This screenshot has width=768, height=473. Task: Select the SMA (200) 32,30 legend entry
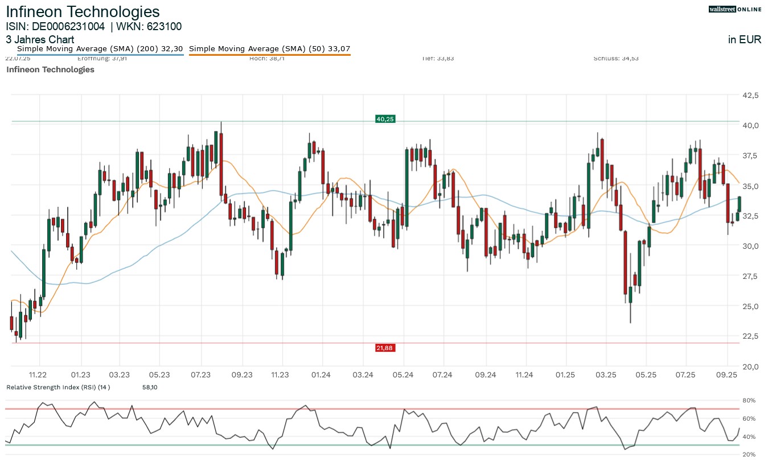click(100, 49)
